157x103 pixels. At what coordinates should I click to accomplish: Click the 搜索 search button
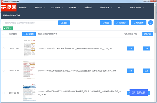click(x=64, y=23)
